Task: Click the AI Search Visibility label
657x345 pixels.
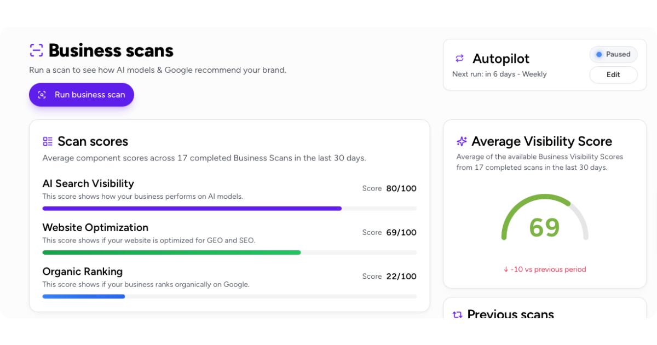Action: [x=88, y=183]
